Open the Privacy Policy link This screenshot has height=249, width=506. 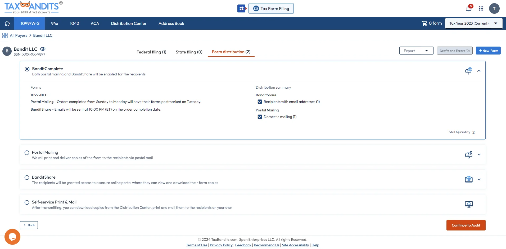pos(221,245)
